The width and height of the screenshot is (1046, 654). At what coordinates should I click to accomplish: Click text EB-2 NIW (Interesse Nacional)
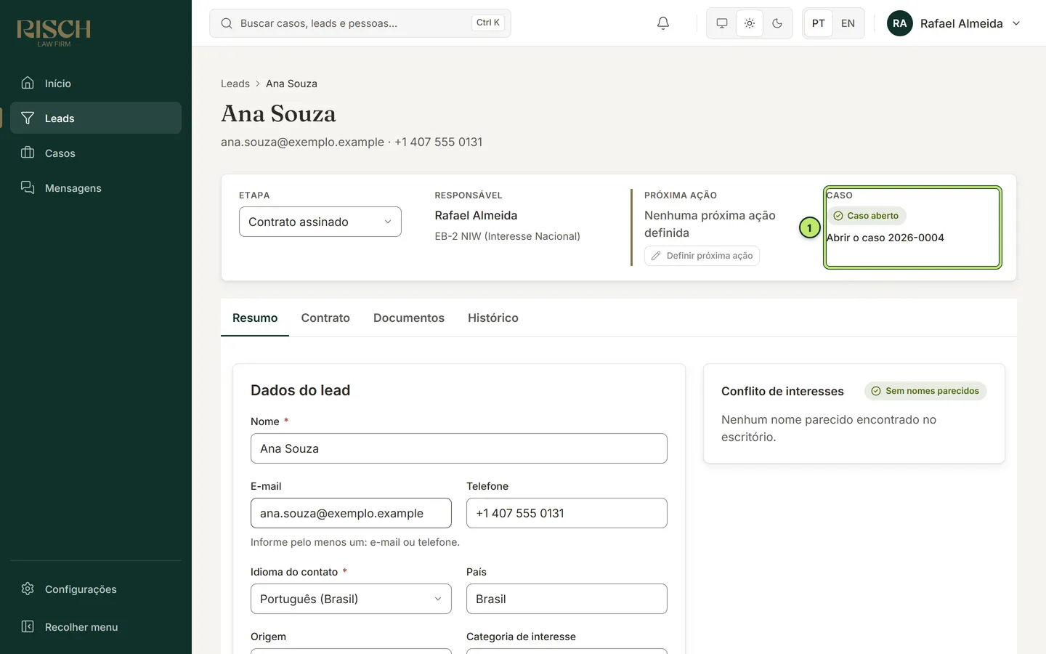(508, 236)
